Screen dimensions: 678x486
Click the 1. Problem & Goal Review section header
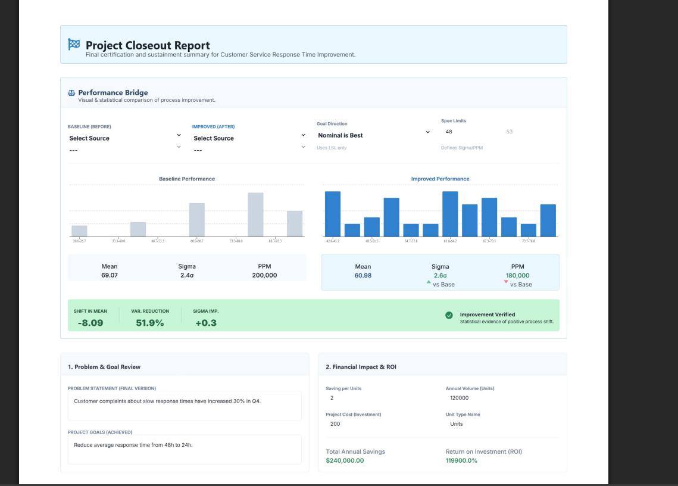point(104,367)
